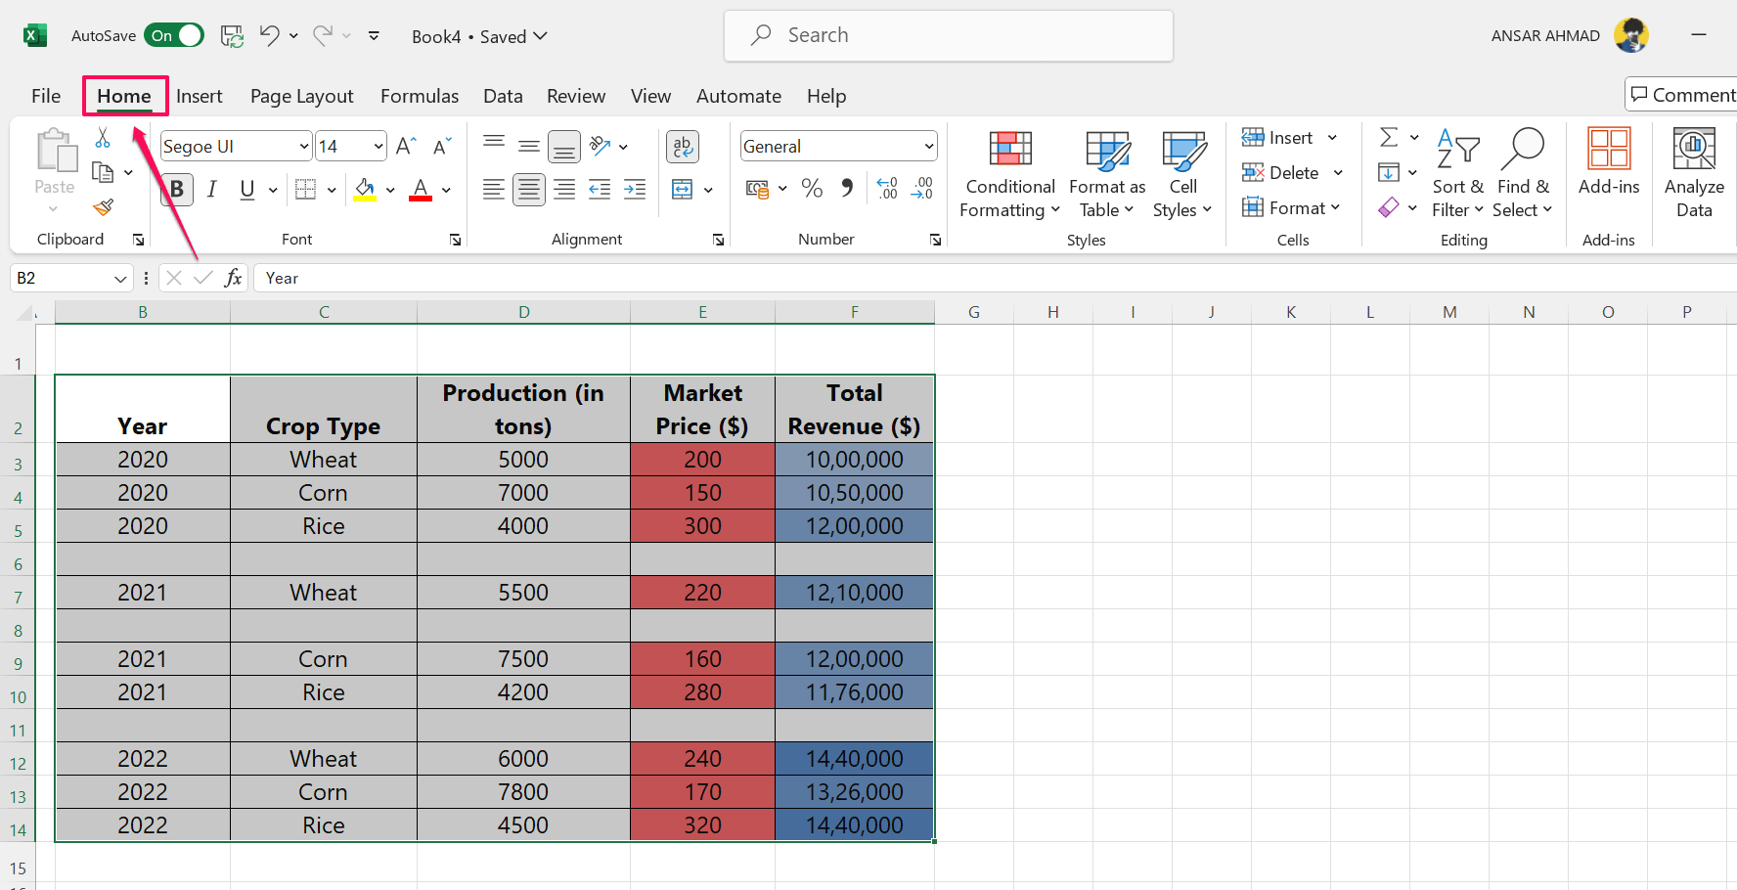Click the Wrap Text icon
This screenshot has width=1737, height=890.
[x=682, y=147]
